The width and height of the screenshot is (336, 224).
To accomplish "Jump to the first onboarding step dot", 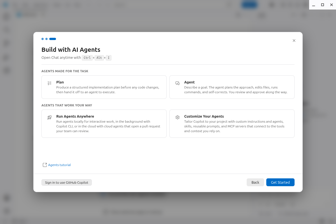I will point(43,39).
